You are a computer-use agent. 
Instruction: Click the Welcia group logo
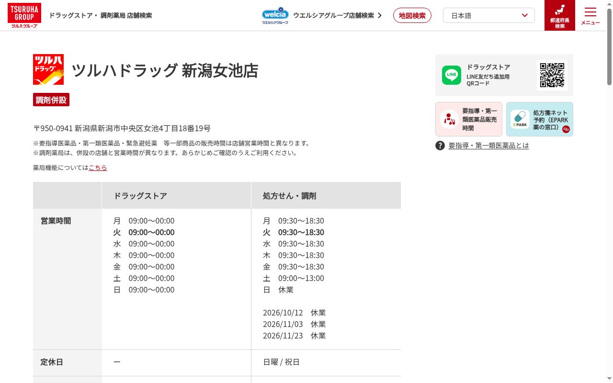[275, 15]
